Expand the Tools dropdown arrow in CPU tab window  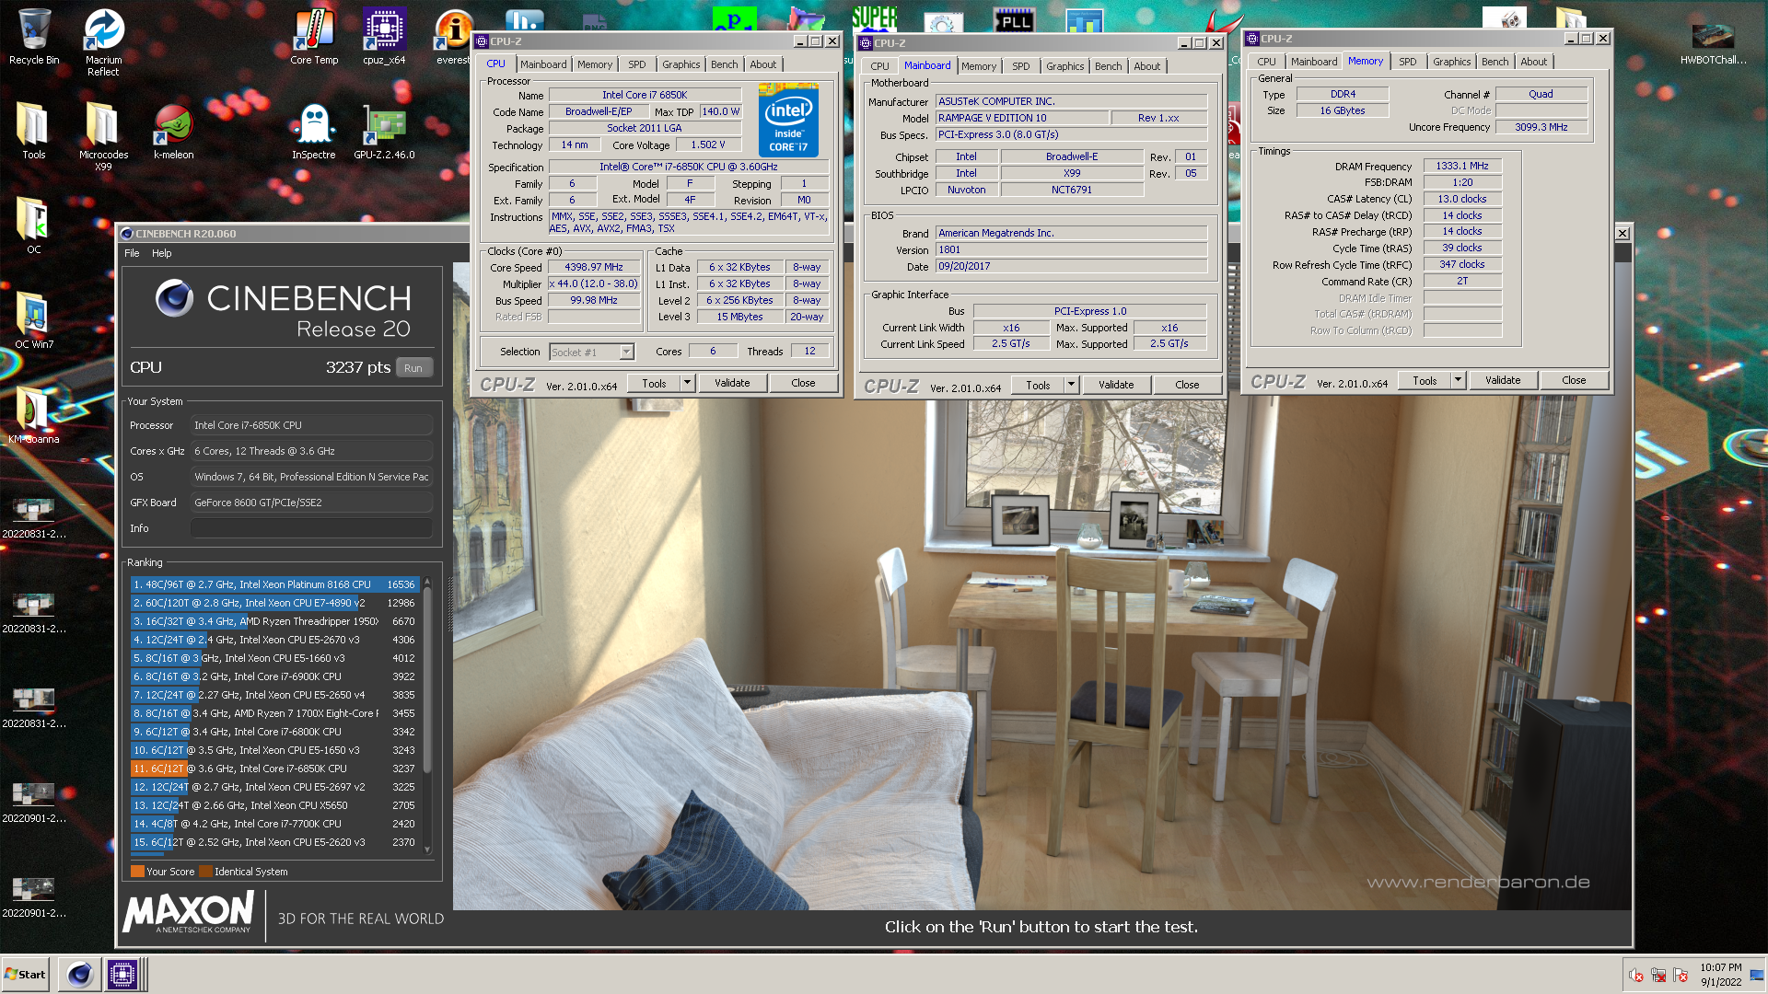click(687, 383)
